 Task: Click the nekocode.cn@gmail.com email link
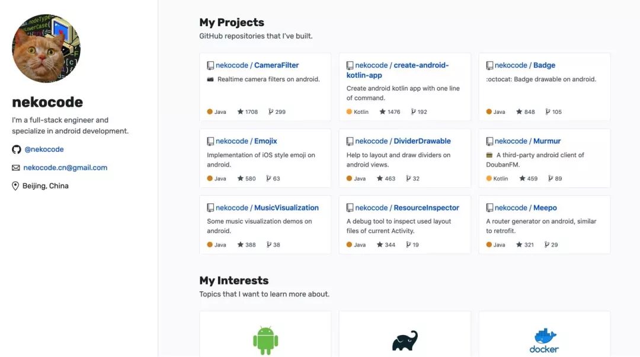tap(65, 168)
